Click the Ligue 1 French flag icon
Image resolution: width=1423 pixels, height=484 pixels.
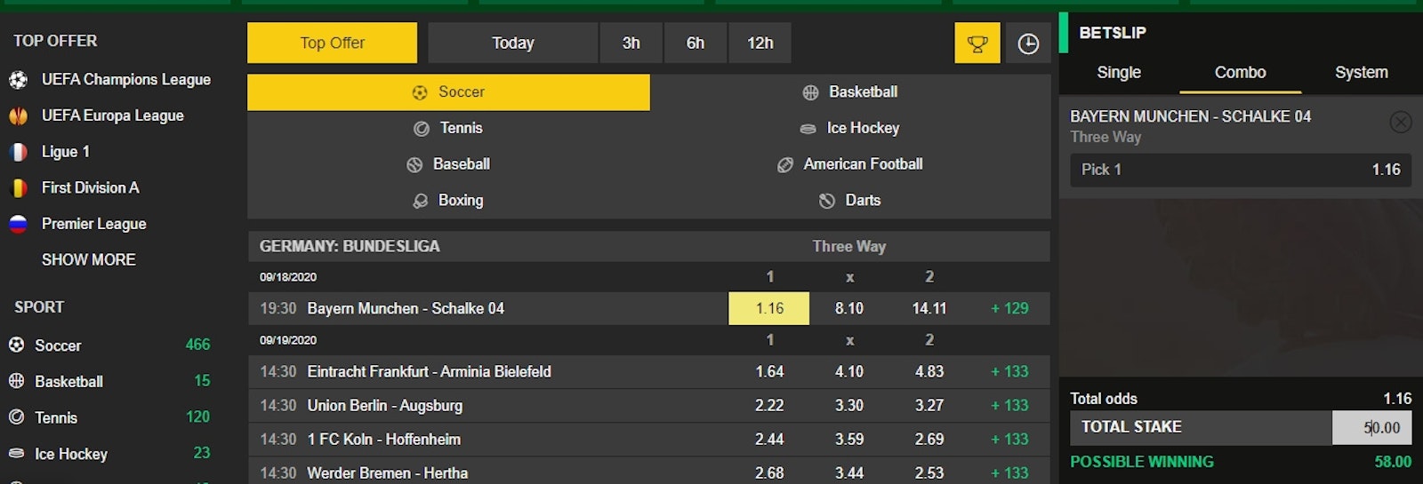[x=18, y=152]
